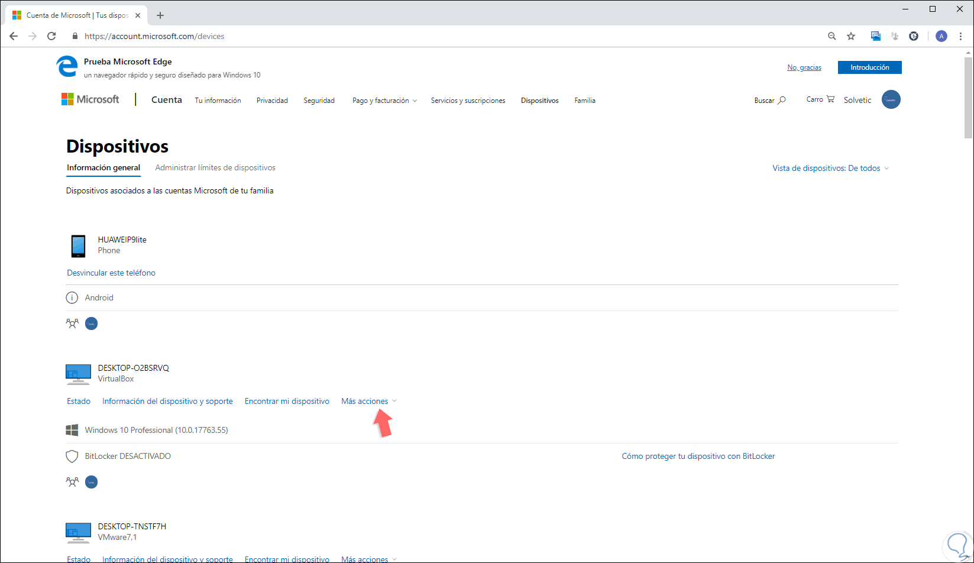Open a new browser tab
974x563 pixels.
(x=160, y=15)
